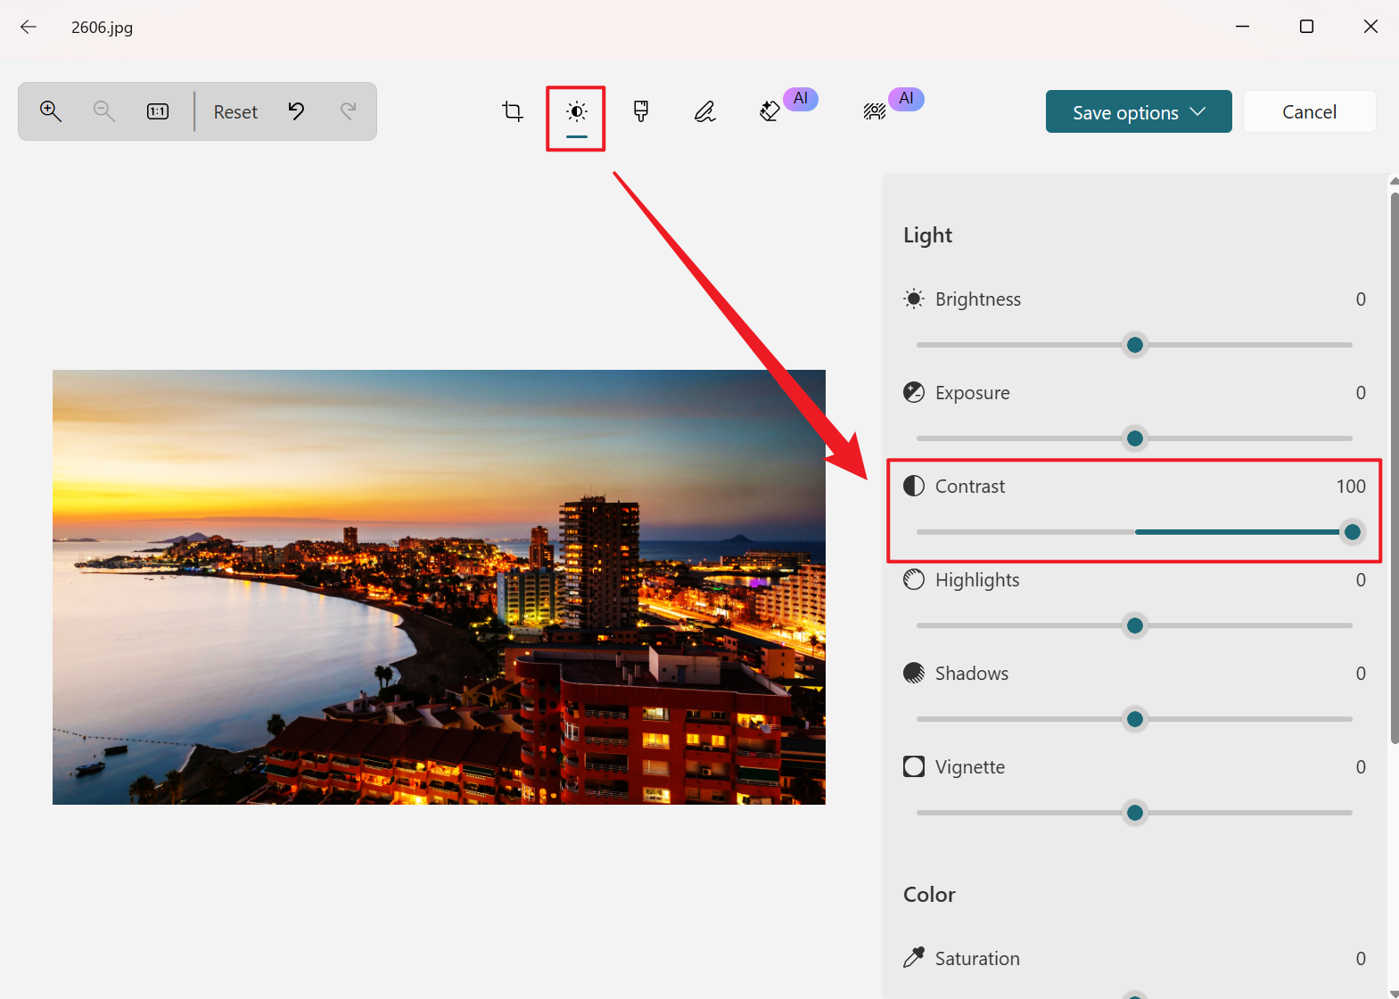Click the adjustments panel vertical scrollbar
Viewport: 1399px width, 999px height.
(1394, 463)
